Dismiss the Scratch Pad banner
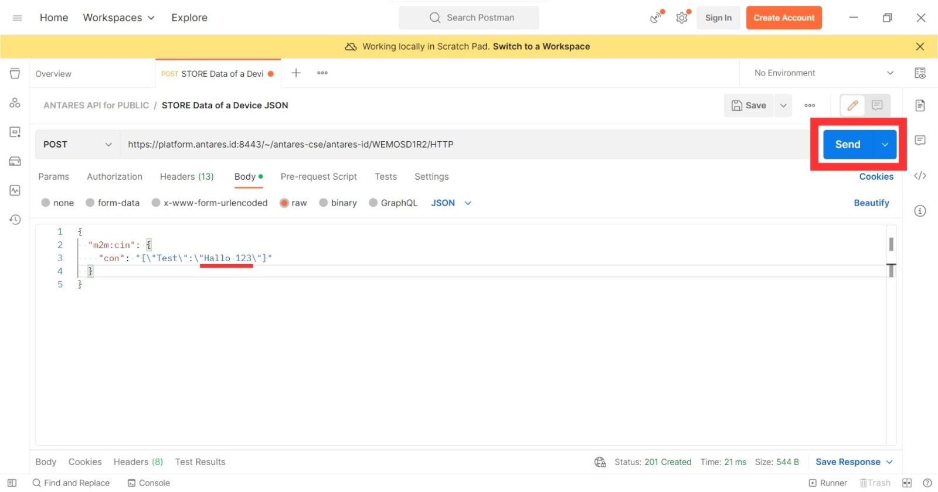Image resolution: width=938 pixels, height=492 pixels. coord(920,46)
